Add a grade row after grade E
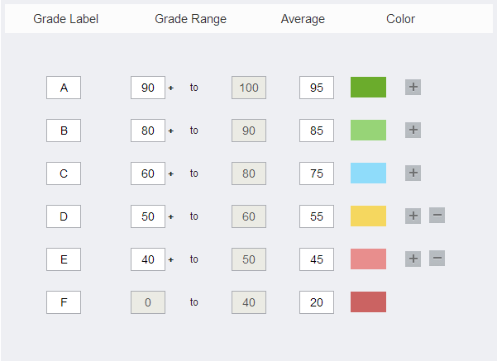Viewport: 497px width, 361px height. [413, 259]
